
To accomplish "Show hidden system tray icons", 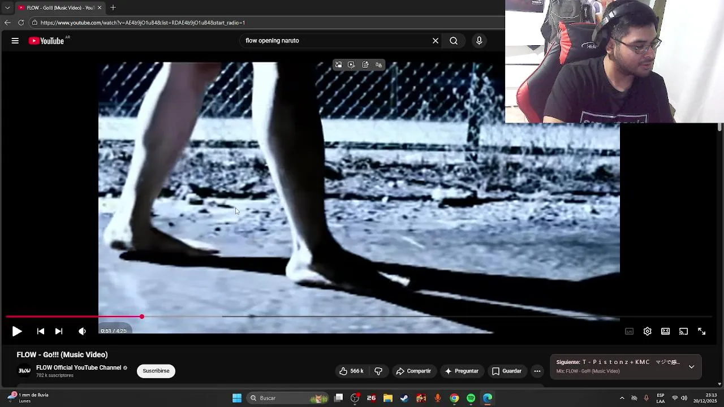I will point(622,398).
